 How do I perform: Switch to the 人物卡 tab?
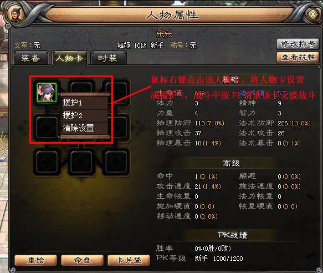[x=70, y=58]
